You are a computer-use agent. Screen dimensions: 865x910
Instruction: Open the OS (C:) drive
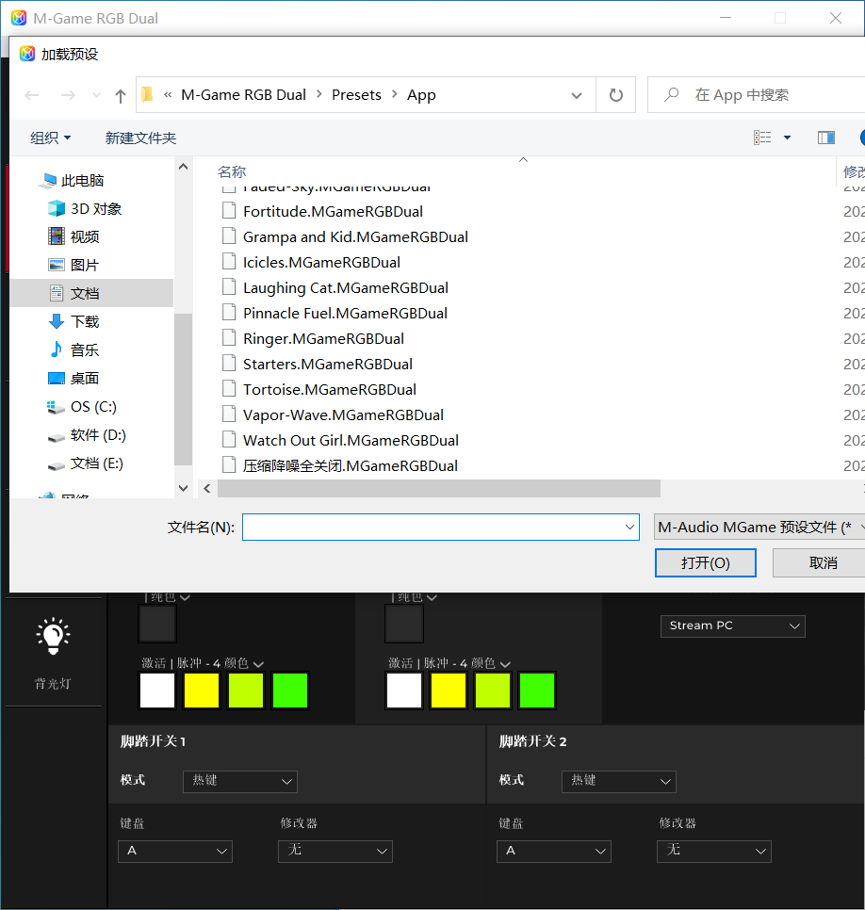[93, 406]
